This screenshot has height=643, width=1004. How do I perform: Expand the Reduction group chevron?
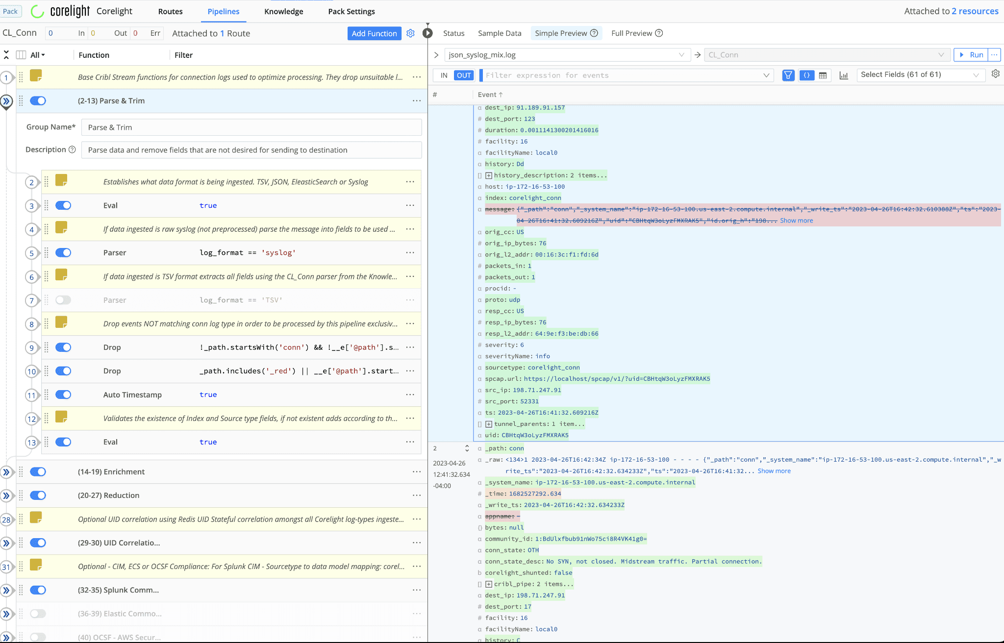click(6, 495)
